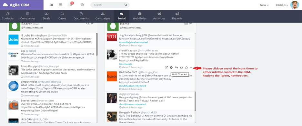Click the Retweet icon on shruti haasan tweet
302x126 pixels.
pyautogui.click(x=181, y=67)
